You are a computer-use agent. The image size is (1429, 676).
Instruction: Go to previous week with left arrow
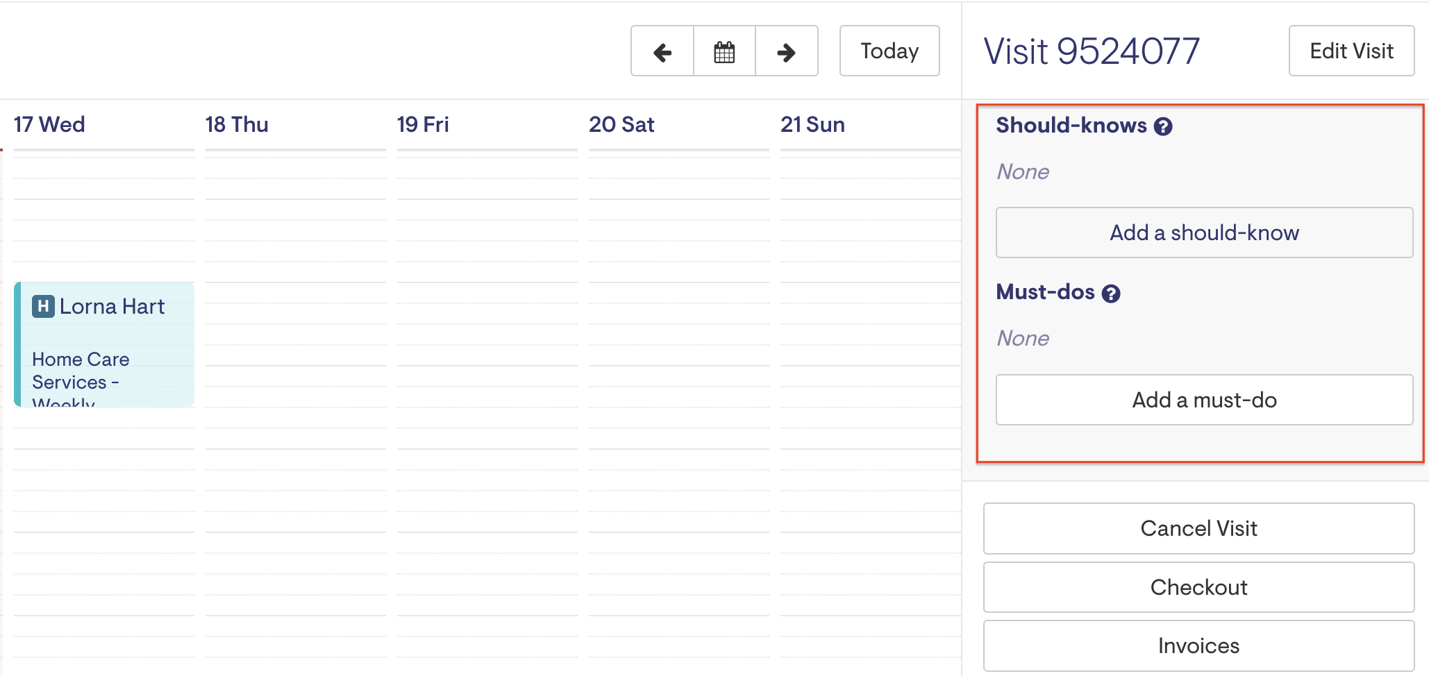point(662,51)
